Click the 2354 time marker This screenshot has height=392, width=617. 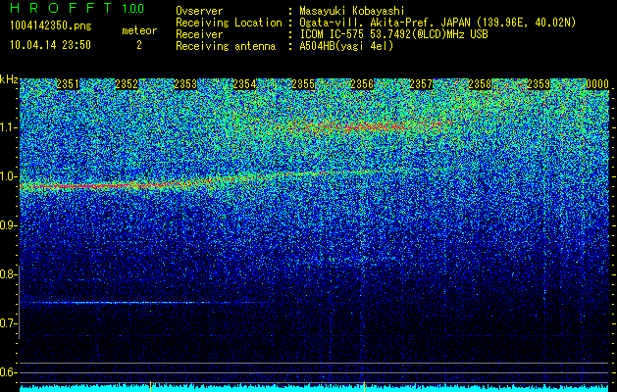(244, 84)
